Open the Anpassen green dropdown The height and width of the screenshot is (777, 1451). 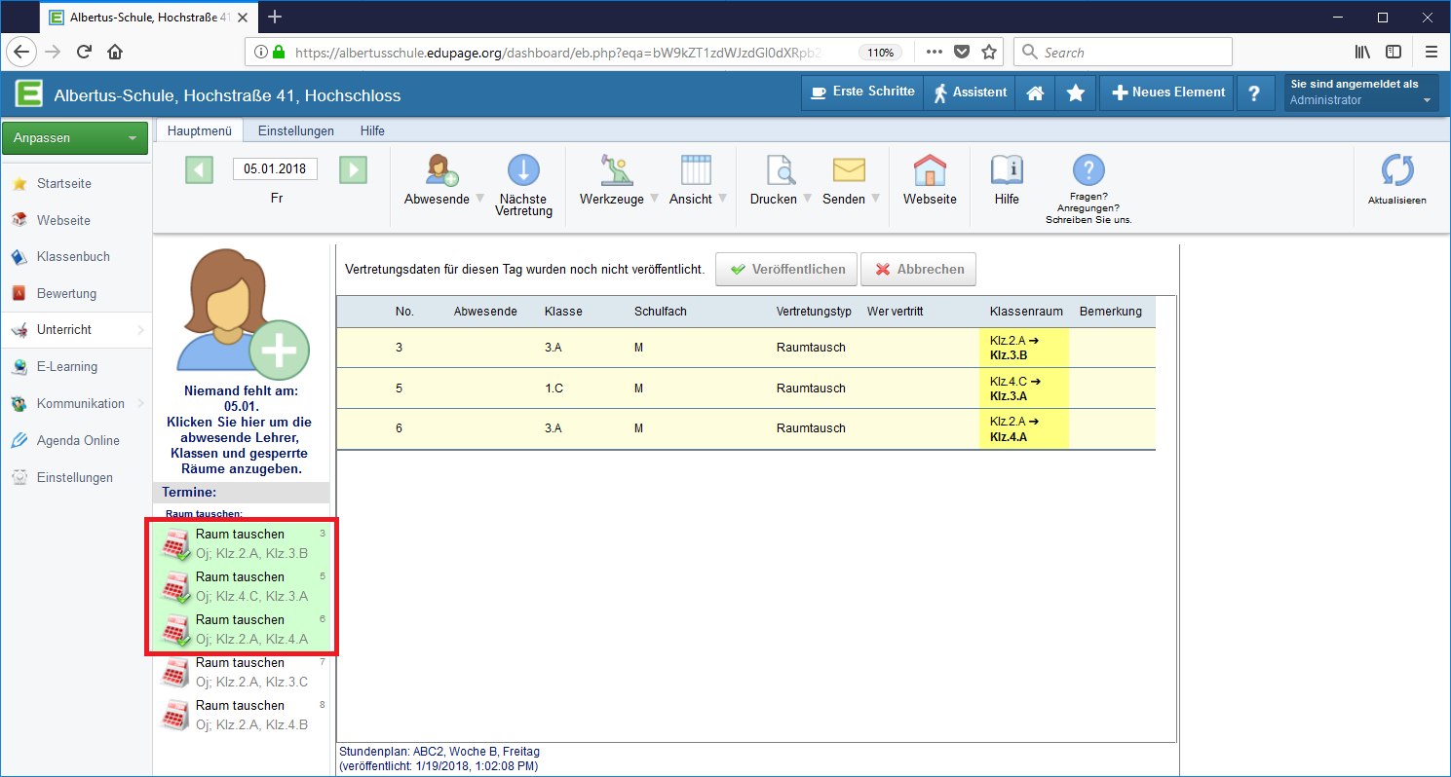pos(74,138)
